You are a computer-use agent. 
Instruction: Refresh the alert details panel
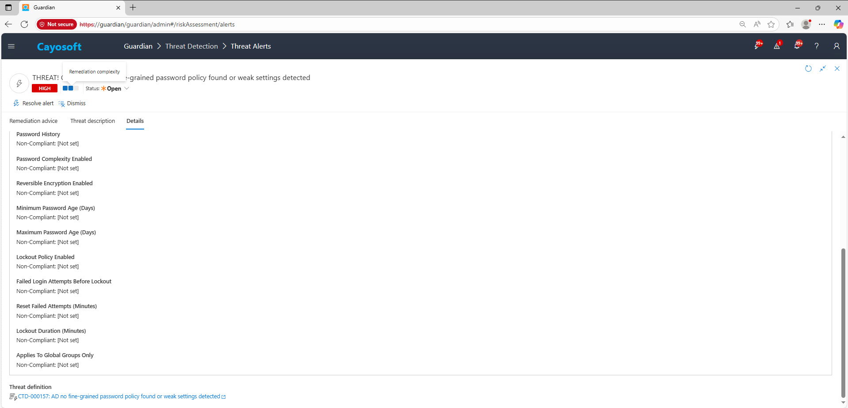(x=808, y=69)
